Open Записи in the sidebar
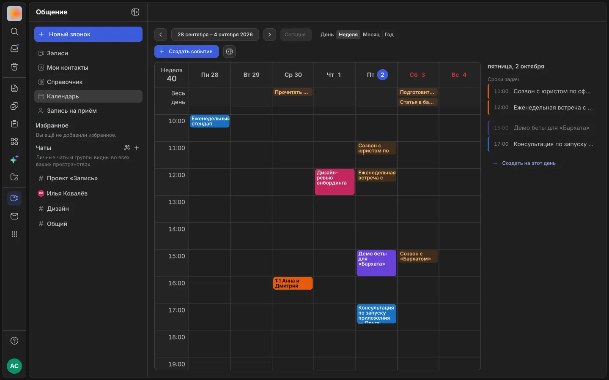This screenshot has width=609, height=380. (88, 53)
